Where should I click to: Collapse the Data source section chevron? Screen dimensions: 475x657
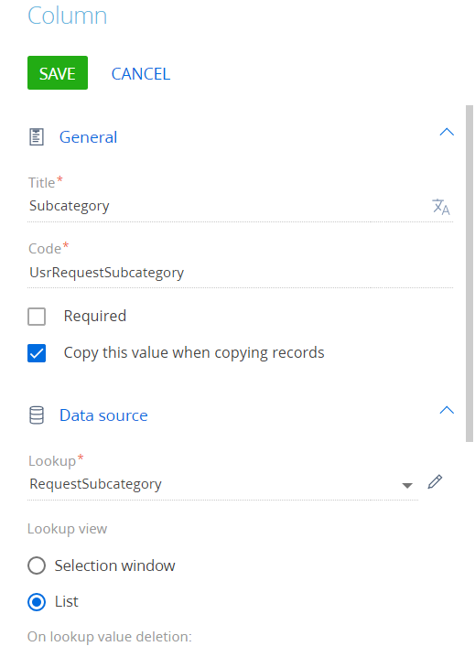point(447,410)
